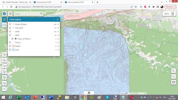This screenshot has height=100, width=178.
Task: Open a new browser tab
Action: [x=97, y=2]
